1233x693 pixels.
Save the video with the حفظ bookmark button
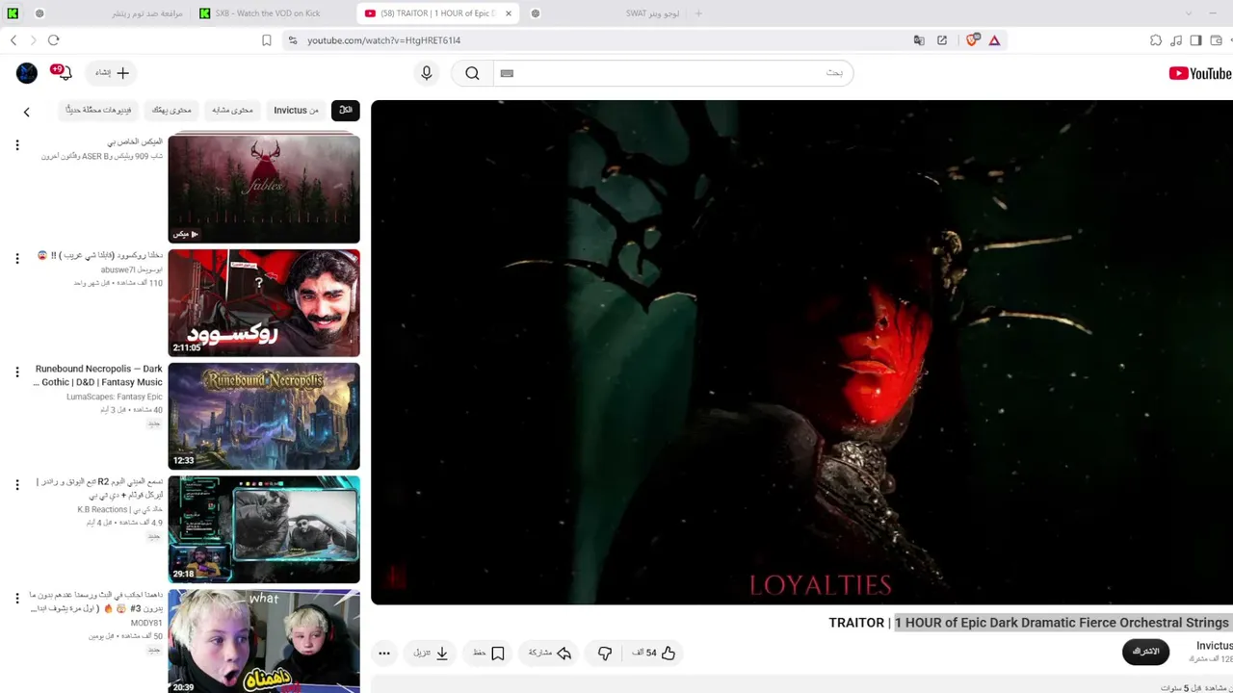[488, 653]
